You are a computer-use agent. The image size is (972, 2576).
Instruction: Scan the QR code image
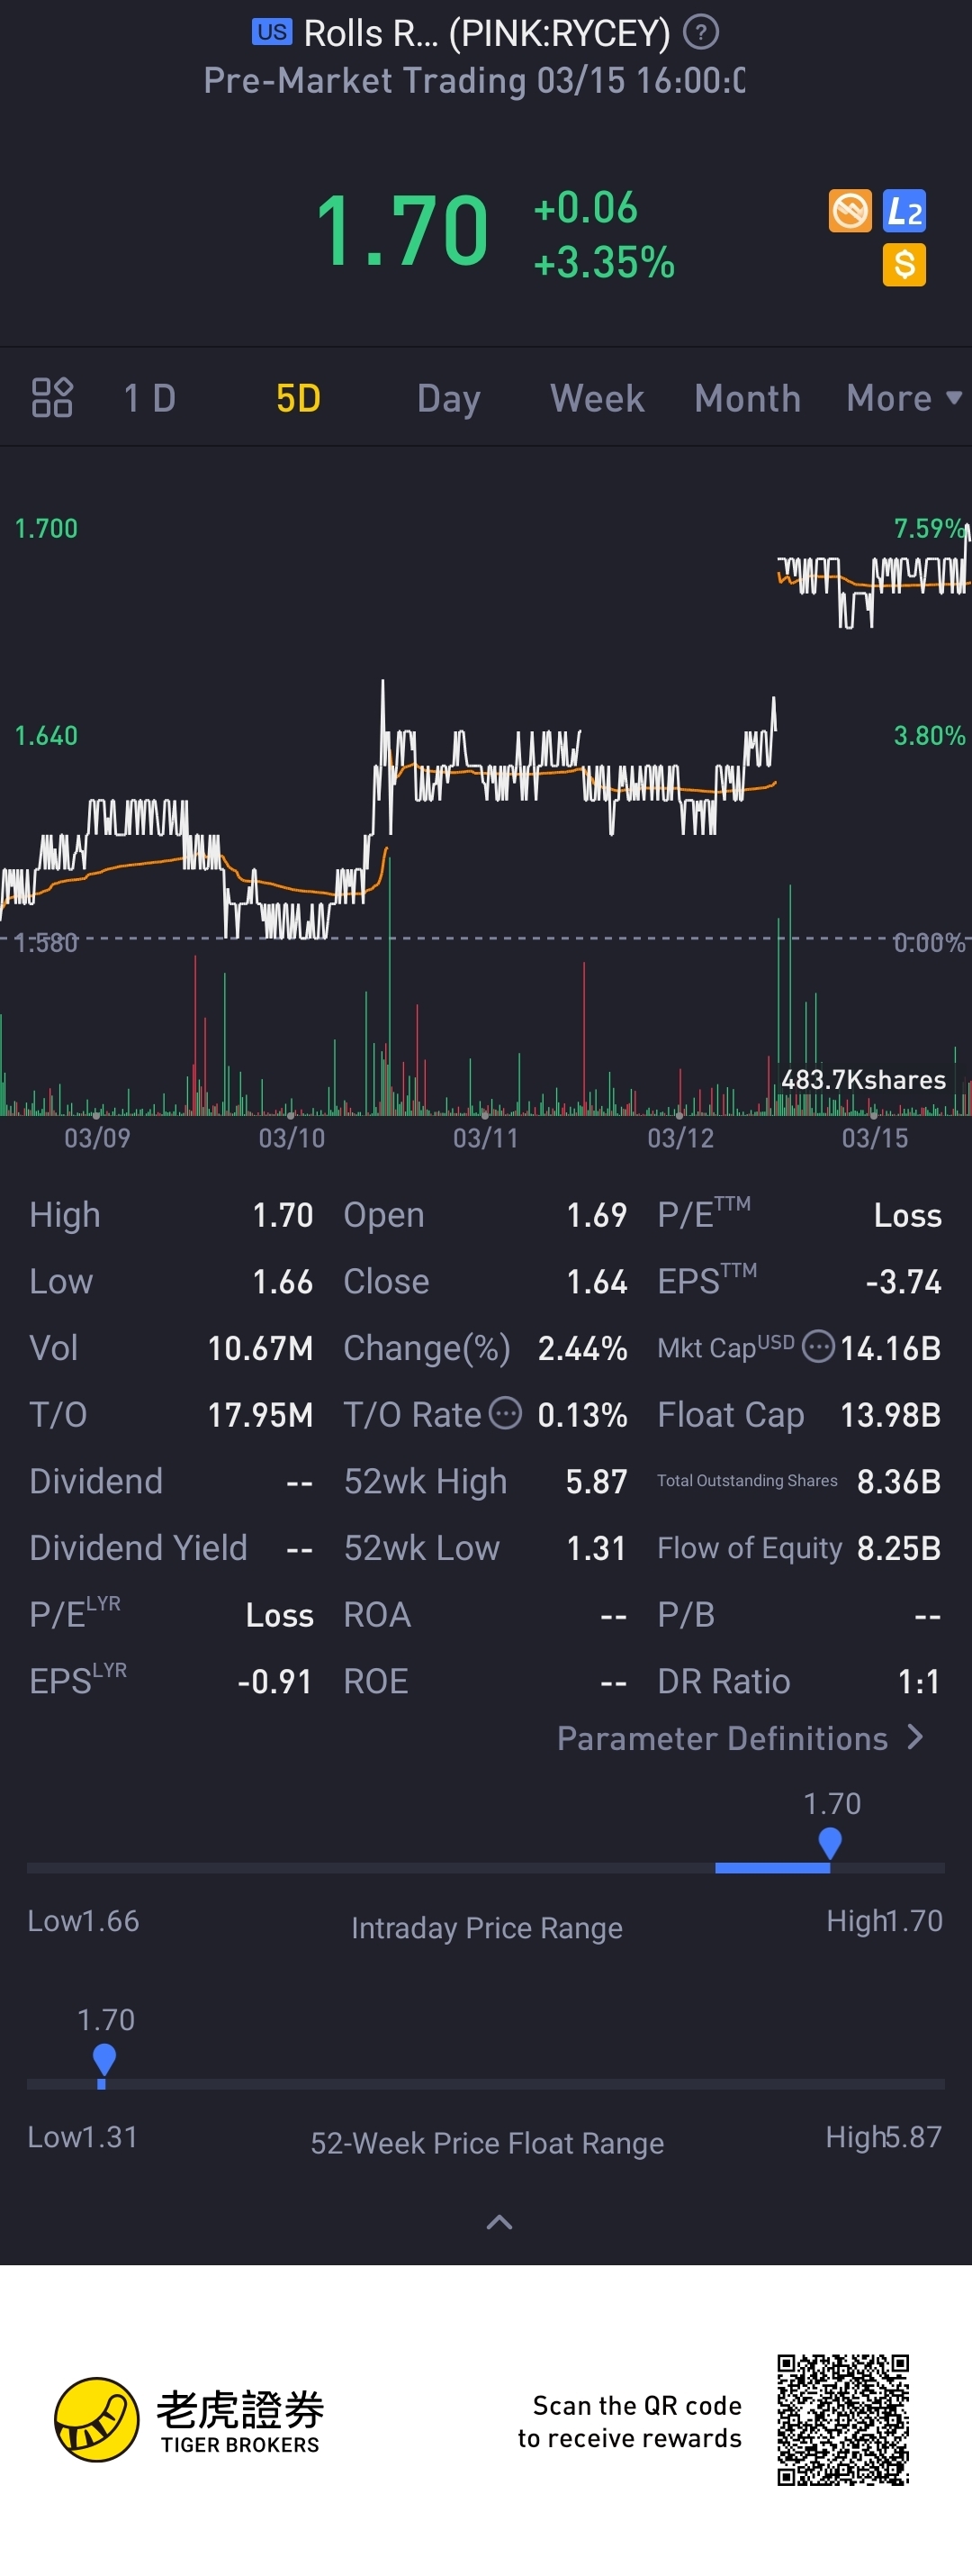tap(843, 2420)
